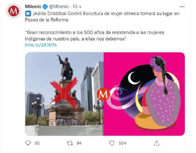This screenshot has height=153, width=196.
Task: Open the Milenio profile avatar
Action: pyautogui.click(x=13, y=11)
